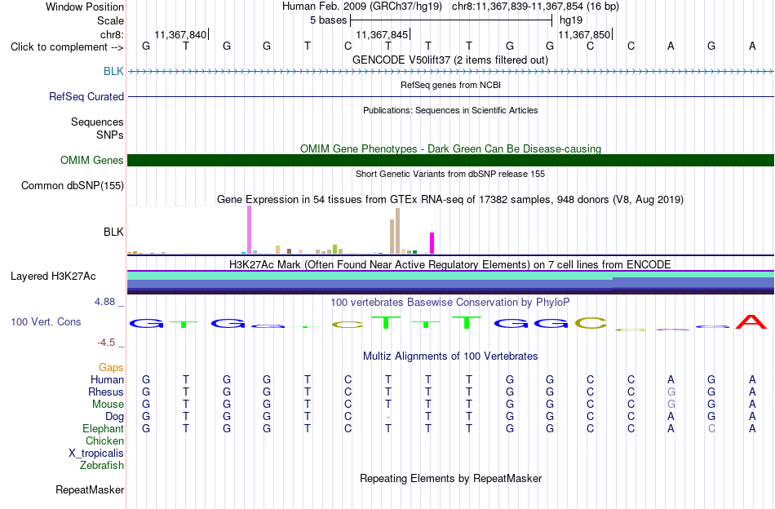
Task: Click the Sequences track label
Action: point(97,122)
